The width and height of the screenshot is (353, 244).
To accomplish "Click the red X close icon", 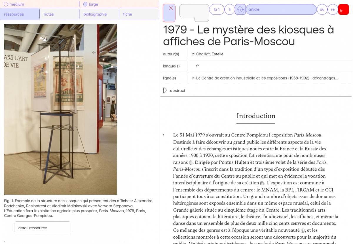I will pos(171,9).
